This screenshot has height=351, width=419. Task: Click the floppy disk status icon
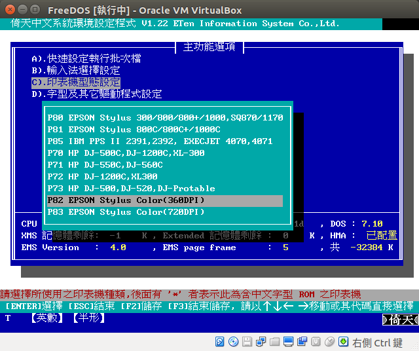pyautogui.click(x=247, y=342)
